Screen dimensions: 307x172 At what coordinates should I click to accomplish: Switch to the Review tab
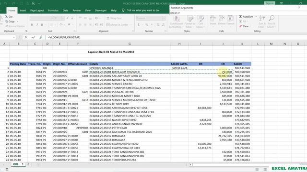pos(77,11)
